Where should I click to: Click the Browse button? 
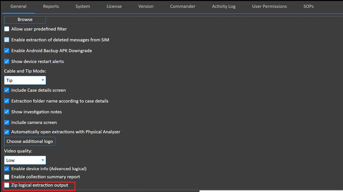(25, 19)
